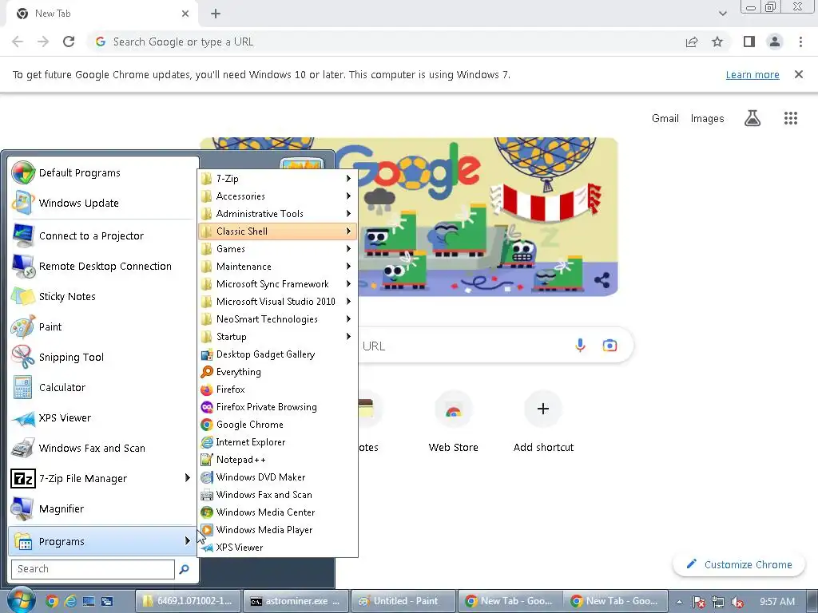
Task: Open the tab search dropdown arrow
Action: coord(722,14)
